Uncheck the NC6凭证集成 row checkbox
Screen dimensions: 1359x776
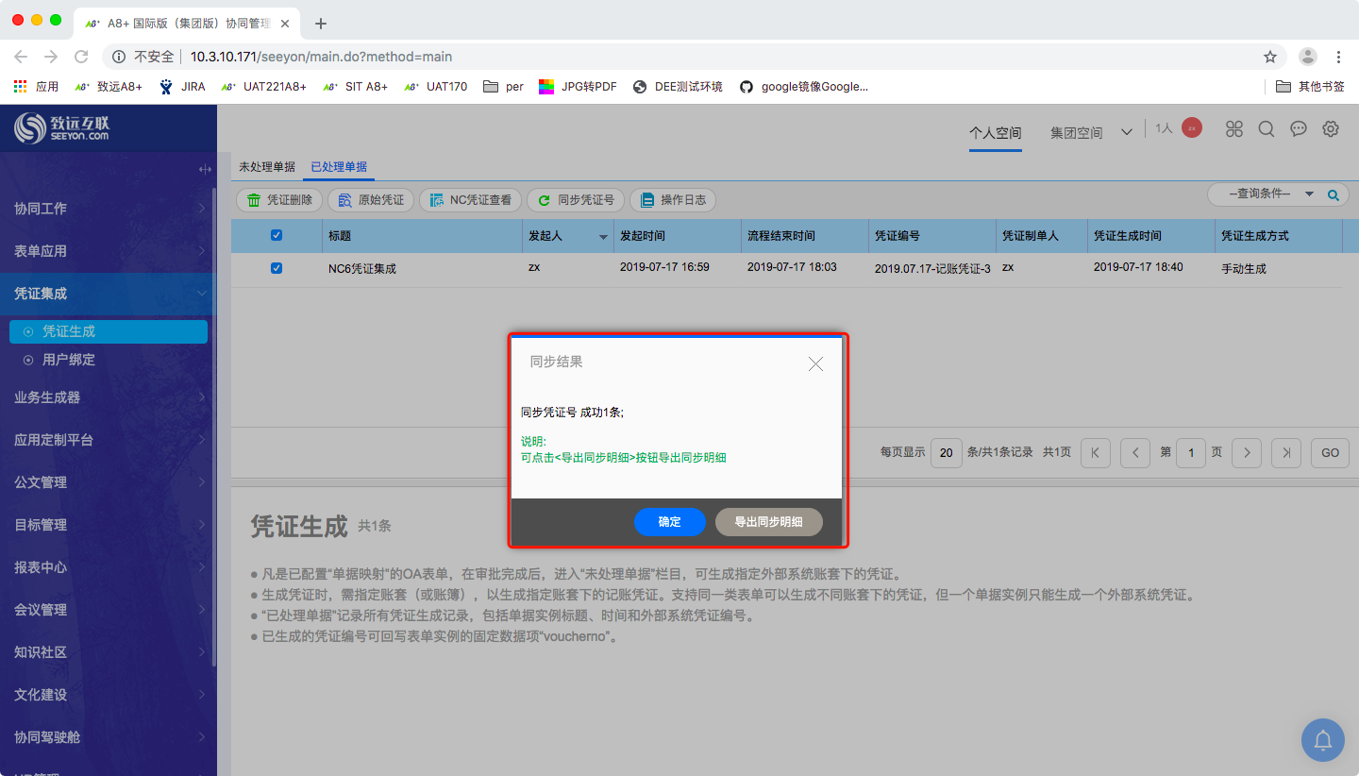277,268
